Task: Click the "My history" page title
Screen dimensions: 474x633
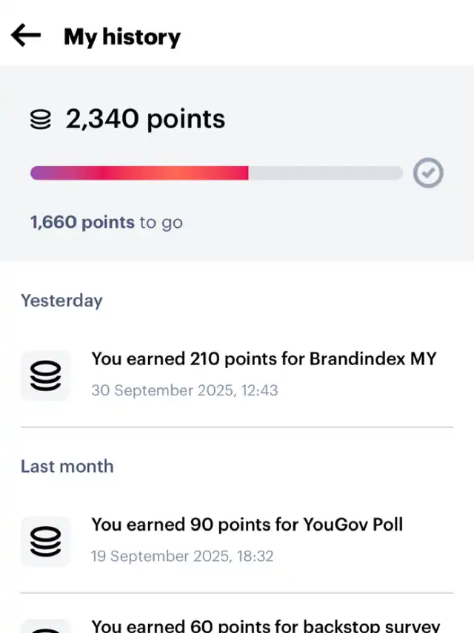Action: [x=122, y=36]
